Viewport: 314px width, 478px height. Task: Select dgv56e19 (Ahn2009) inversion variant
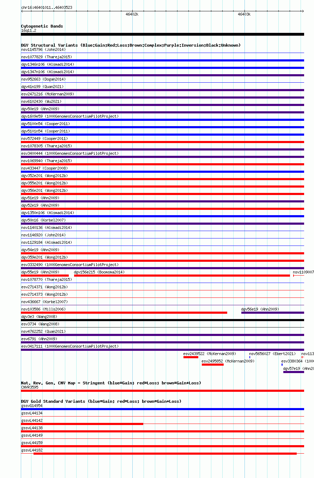273,313
